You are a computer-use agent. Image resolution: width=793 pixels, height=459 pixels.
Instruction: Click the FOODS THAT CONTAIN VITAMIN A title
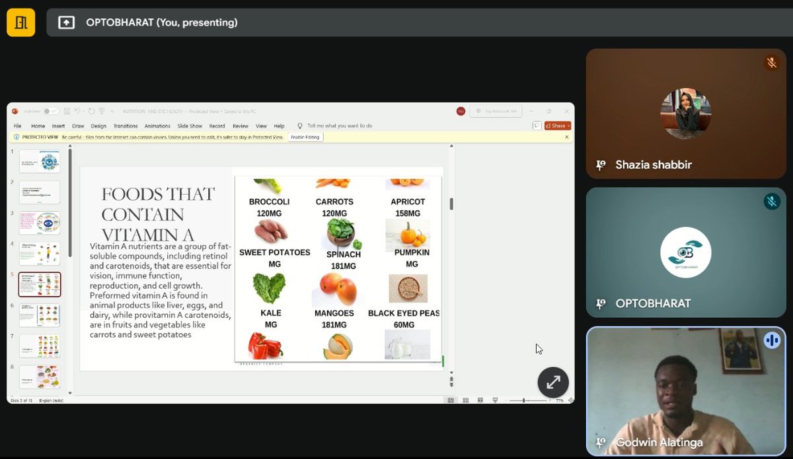pyautogui.click(x=159, y=215)
